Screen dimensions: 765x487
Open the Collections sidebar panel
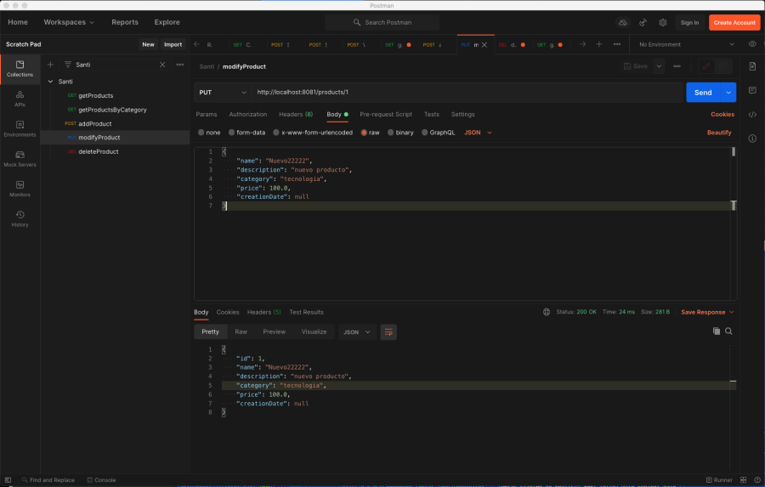pyautogui.click(x=20, y=68)
